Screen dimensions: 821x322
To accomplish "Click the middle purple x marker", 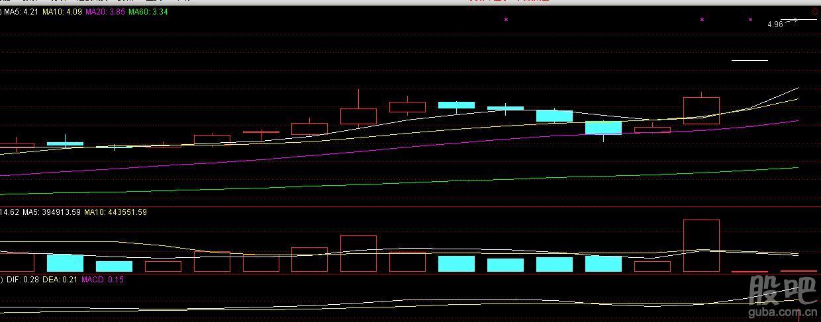I will [x=702, y=20].
